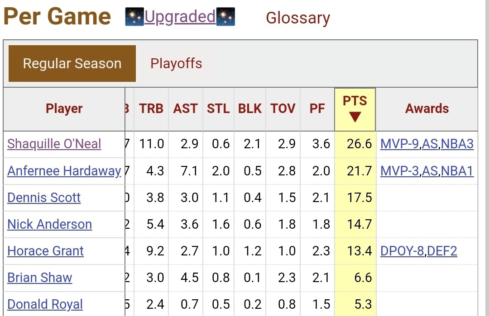Sort table by TRB column header
Screen dimensions: 489x316
[151, 109]
